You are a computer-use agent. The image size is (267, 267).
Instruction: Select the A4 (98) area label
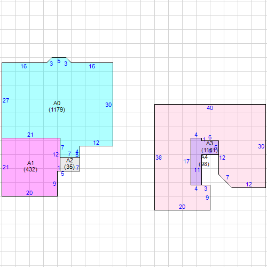pyautogui.click(x=204, y=161)
